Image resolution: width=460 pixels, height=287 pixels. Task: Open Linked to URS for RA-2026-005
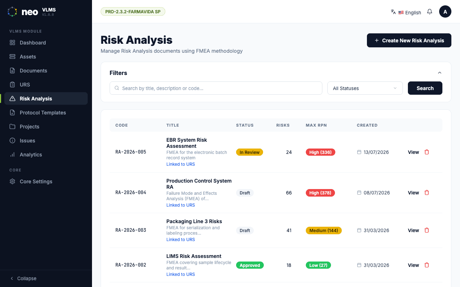coord(180,164)
